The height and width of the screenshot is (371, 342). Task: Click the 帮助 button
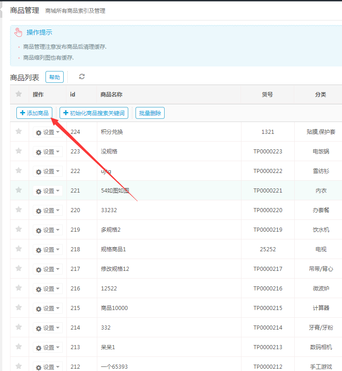[x=55, y=77]
